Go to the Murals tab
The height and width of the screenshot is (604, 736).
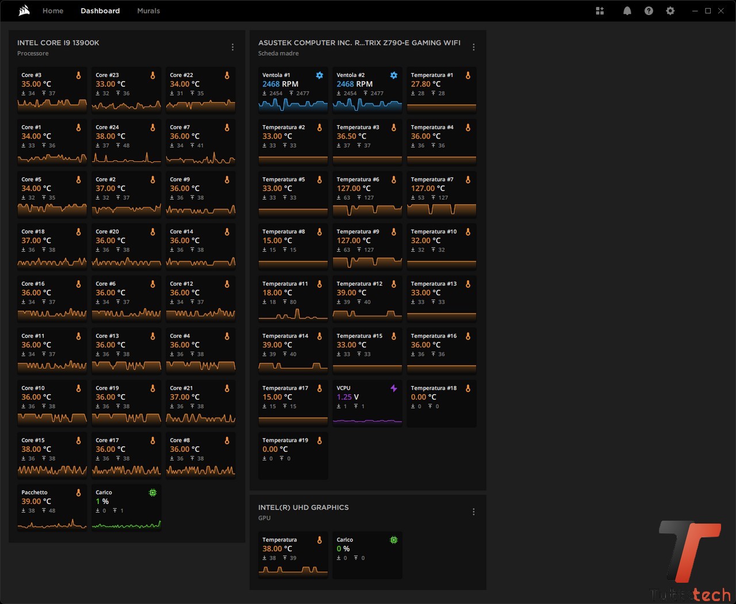pyautogui.click(x=148, y=11)
